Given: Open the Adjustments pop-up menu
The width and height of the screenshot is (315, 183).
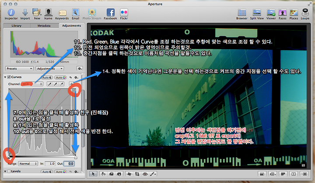Looking at the screenshot, I should pos(49,69).
